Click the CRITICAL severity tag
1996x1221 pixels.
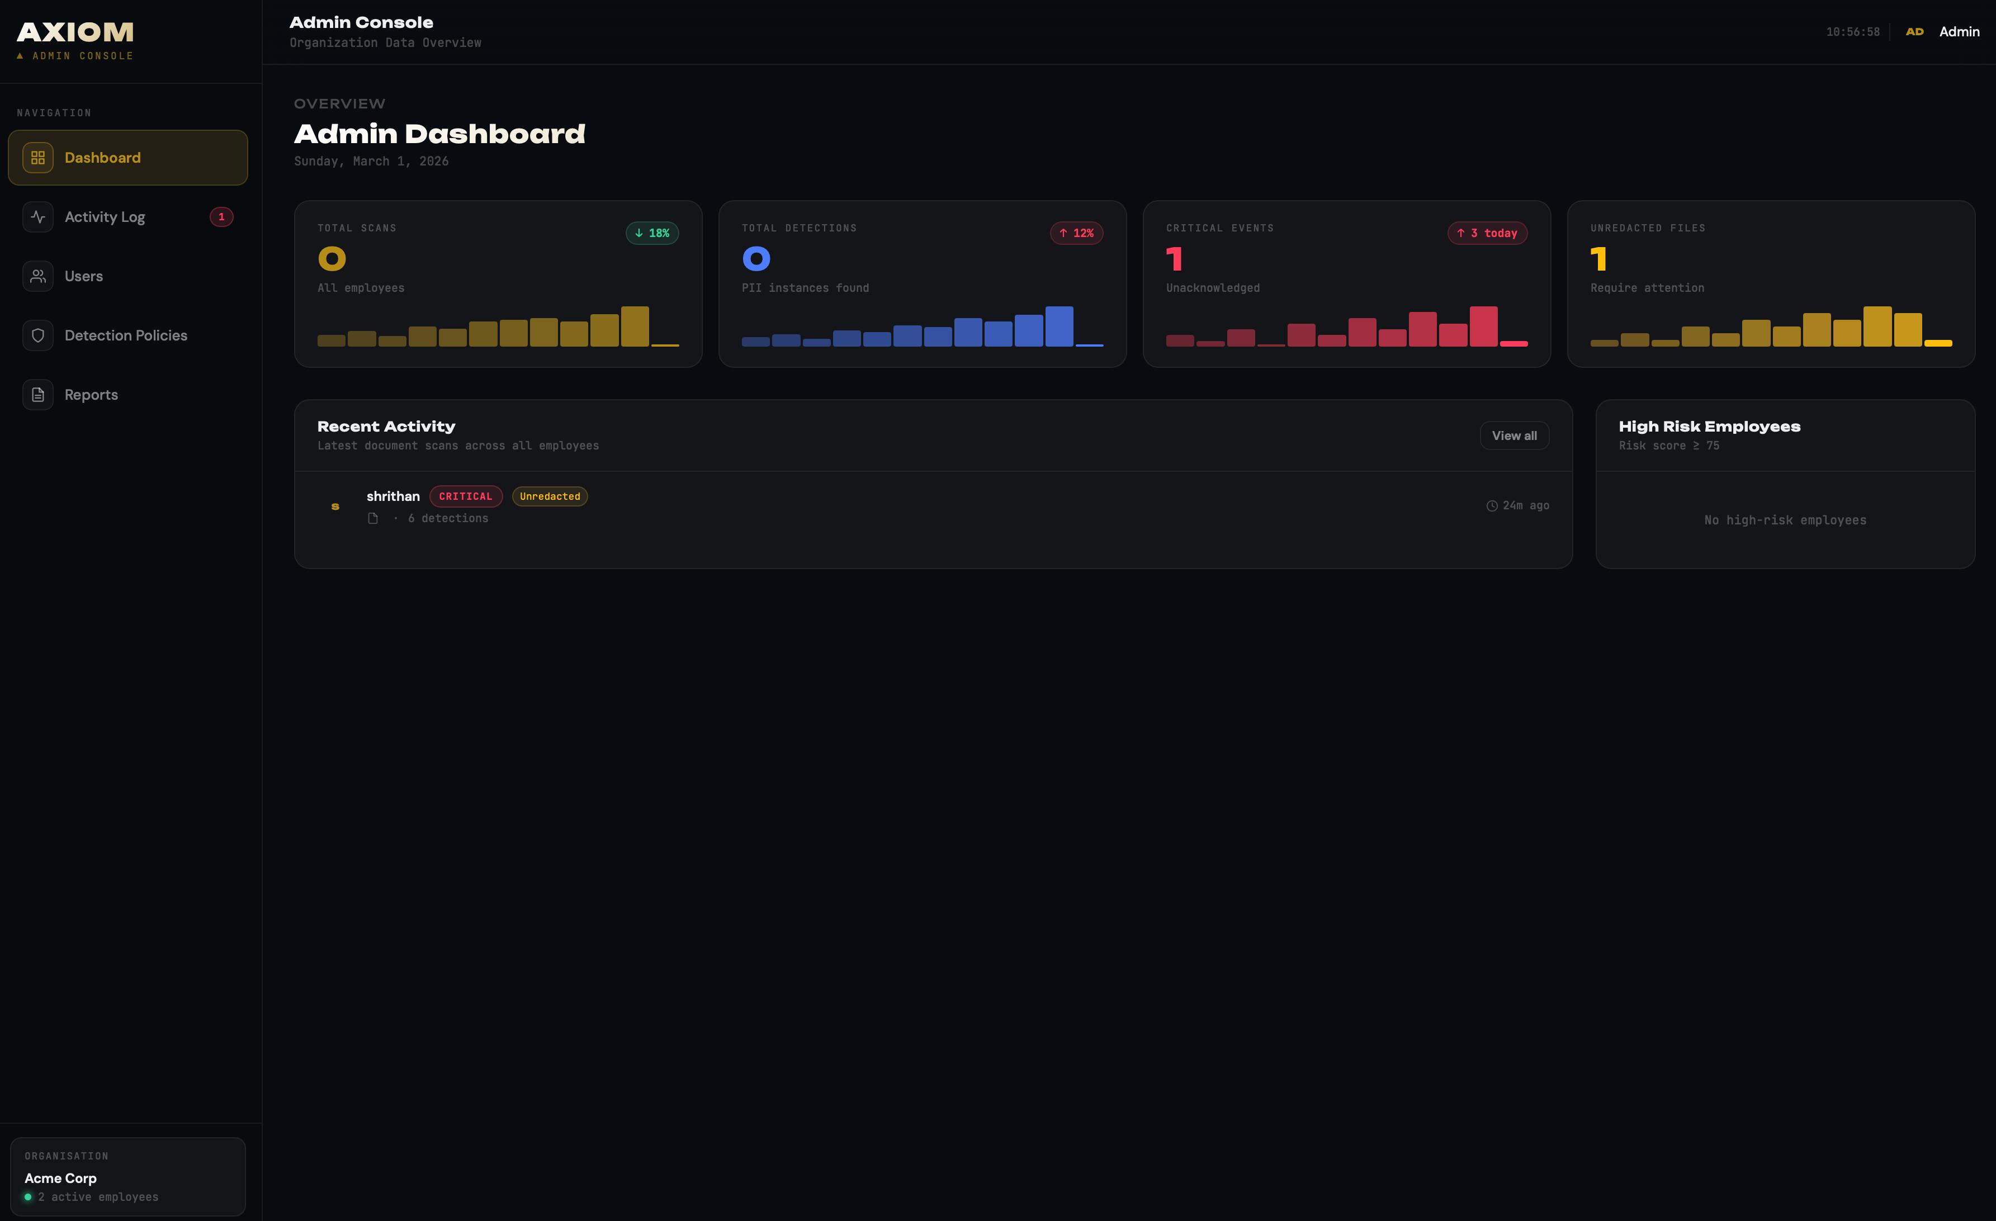pos(465,496)
